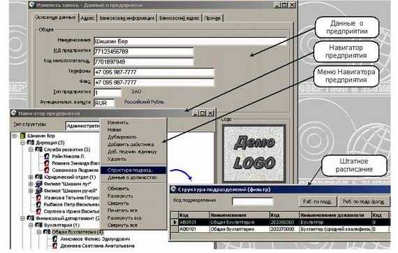Viewport: 398px width, 253px height.
Task: Click the Дирекция (3) department icon
Action: coord(31,143)
